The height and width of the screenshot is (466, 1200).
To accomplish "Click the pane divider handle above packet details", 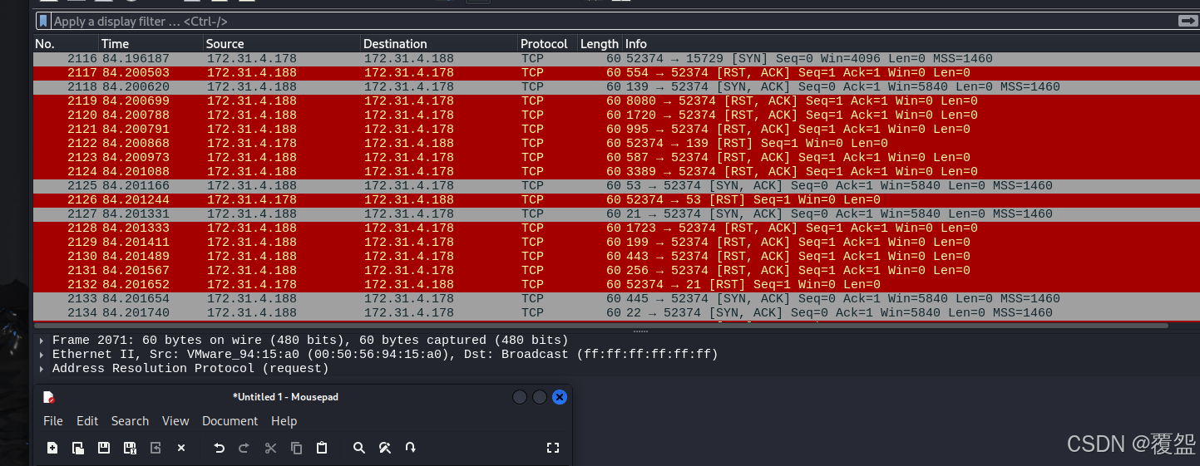I will point(640,331).
